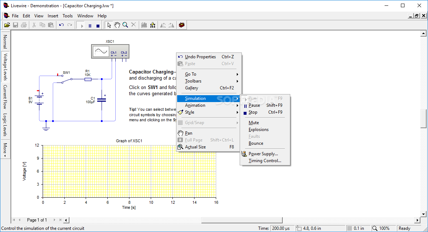428x232 pixels.
Task: Click the Print toolbar icon
Action: click(x=24, y=25)
